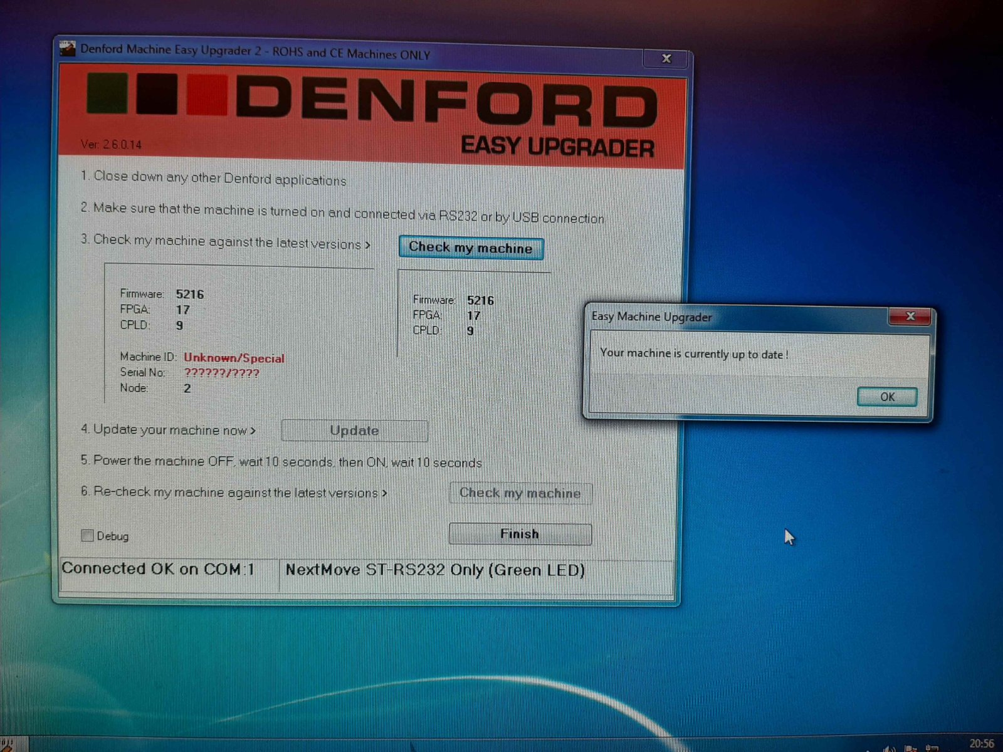
Task: Click the Denford app icon in title bar
Action: pyautogui.click(x=68, y=48)
